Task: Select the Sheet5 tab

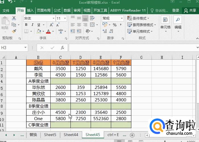Action: [50, 135]
